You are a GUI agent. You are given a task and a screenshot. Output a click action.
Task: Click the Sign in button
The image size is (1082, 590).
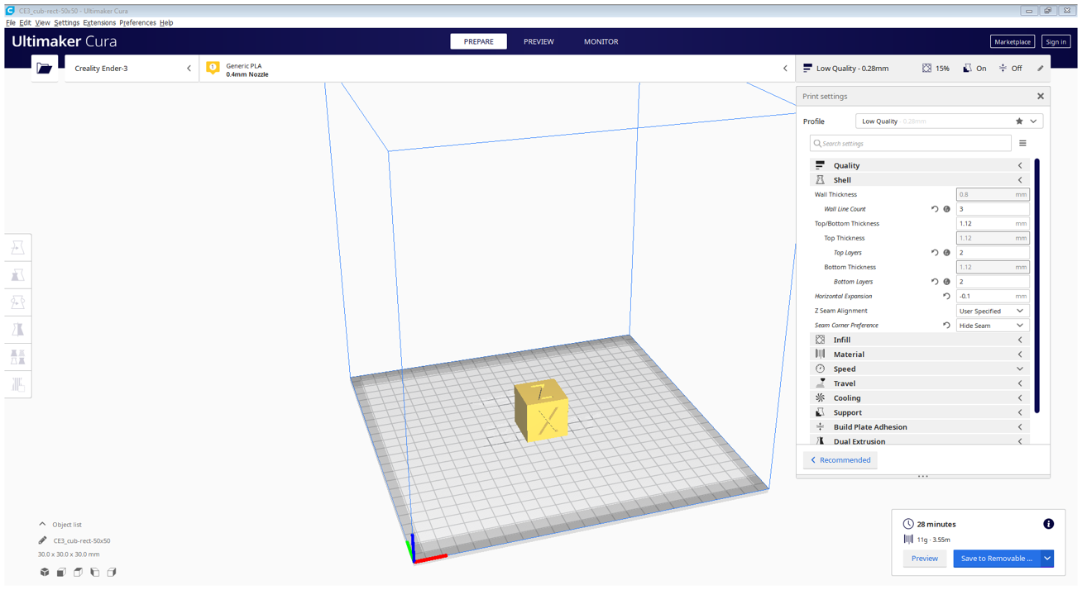click(1056, 41)
